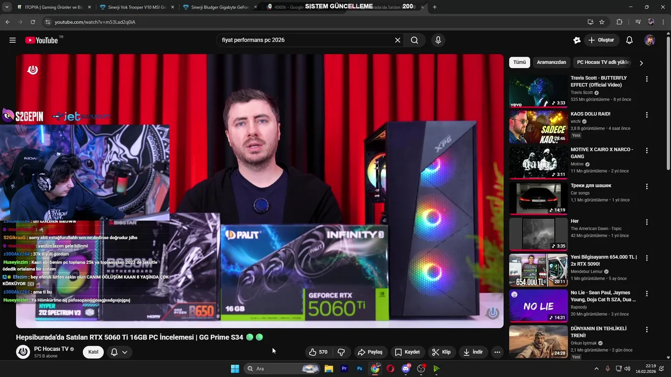Run search with the magnifier button
Viewport: 671px width, 377px height.
coord(415,40)
